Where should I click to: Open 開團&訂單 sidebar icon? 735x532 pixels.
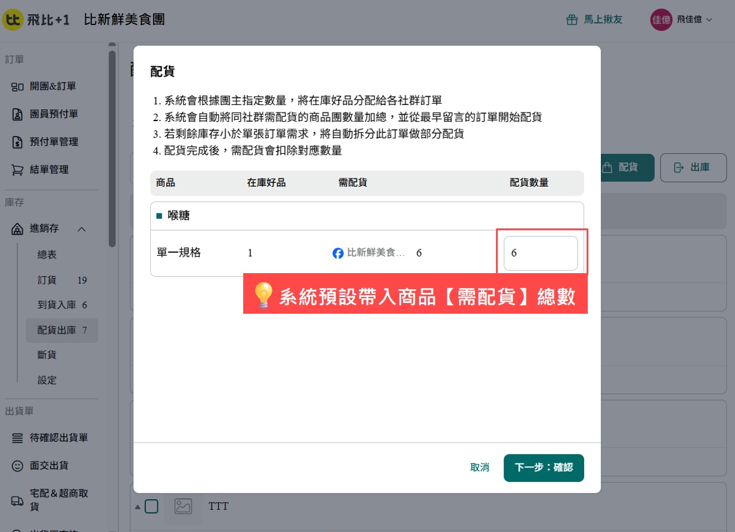(18, 86)
